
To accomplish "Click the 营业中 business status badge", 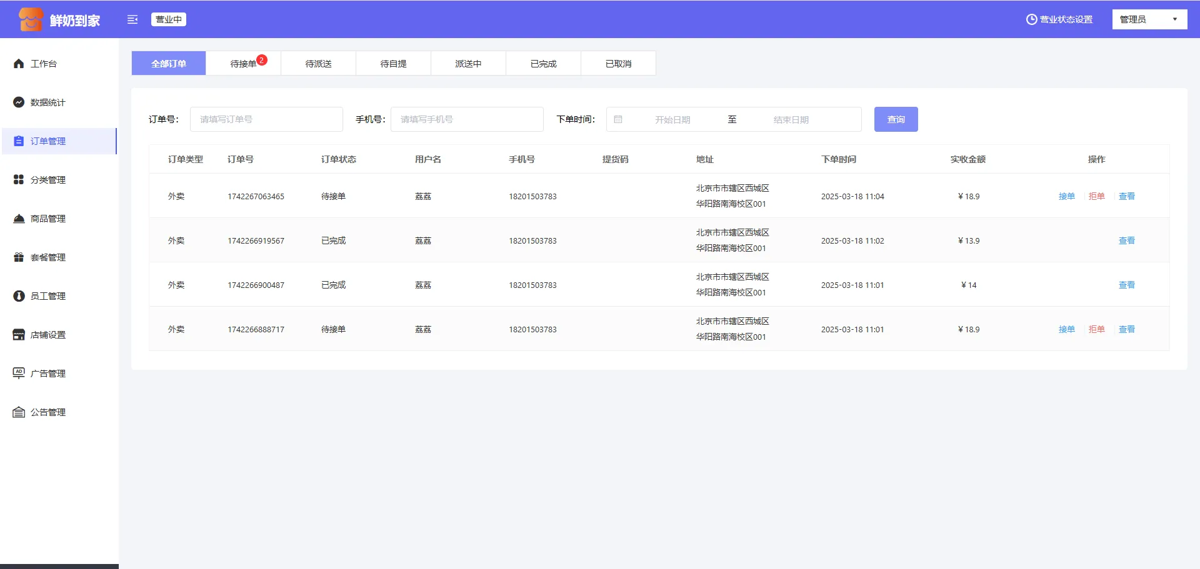I will [x=169, y=19].
